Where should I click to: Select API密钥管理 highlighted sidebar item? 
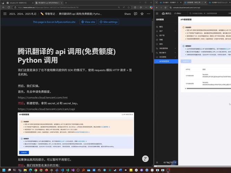pos(166,61)
